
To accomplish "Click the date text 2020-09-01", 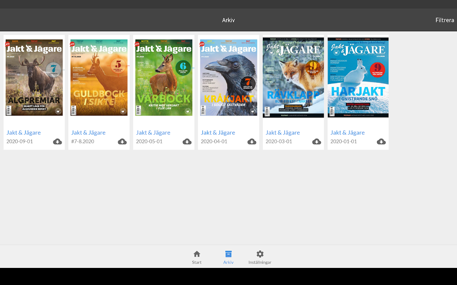I will click(x=20, y=141).
